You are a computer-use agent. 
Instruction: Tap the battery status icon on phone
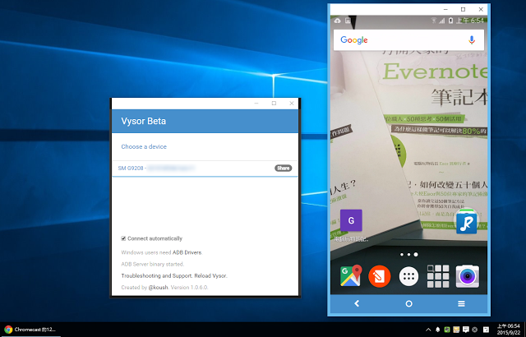[x=451, y=21]
